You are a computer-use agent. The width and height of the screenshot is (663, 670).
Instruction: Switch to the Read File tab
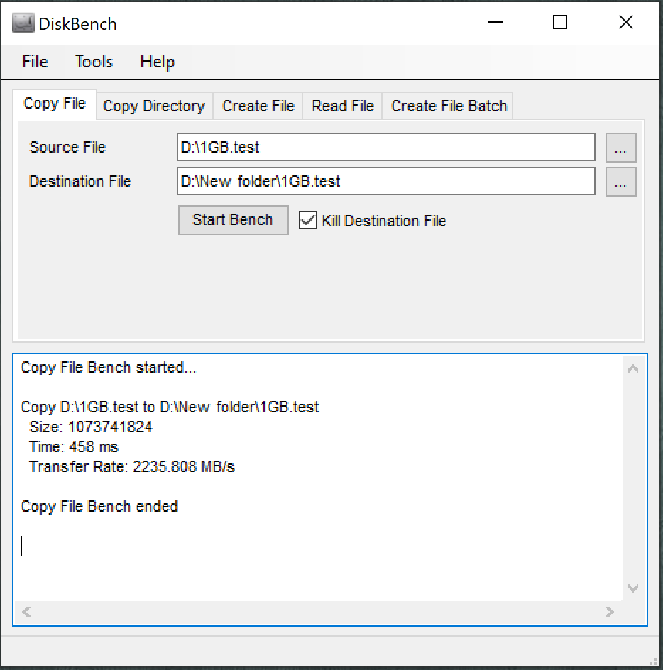click(342, 106)
